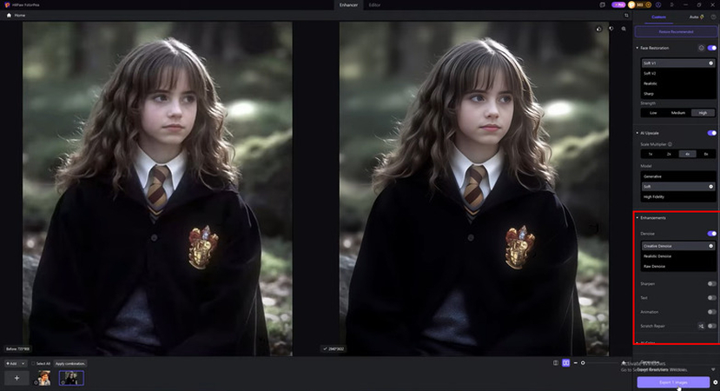720x391 pixels.
Task: Select the side-by-side compare view icon
Action: point(565,363)
